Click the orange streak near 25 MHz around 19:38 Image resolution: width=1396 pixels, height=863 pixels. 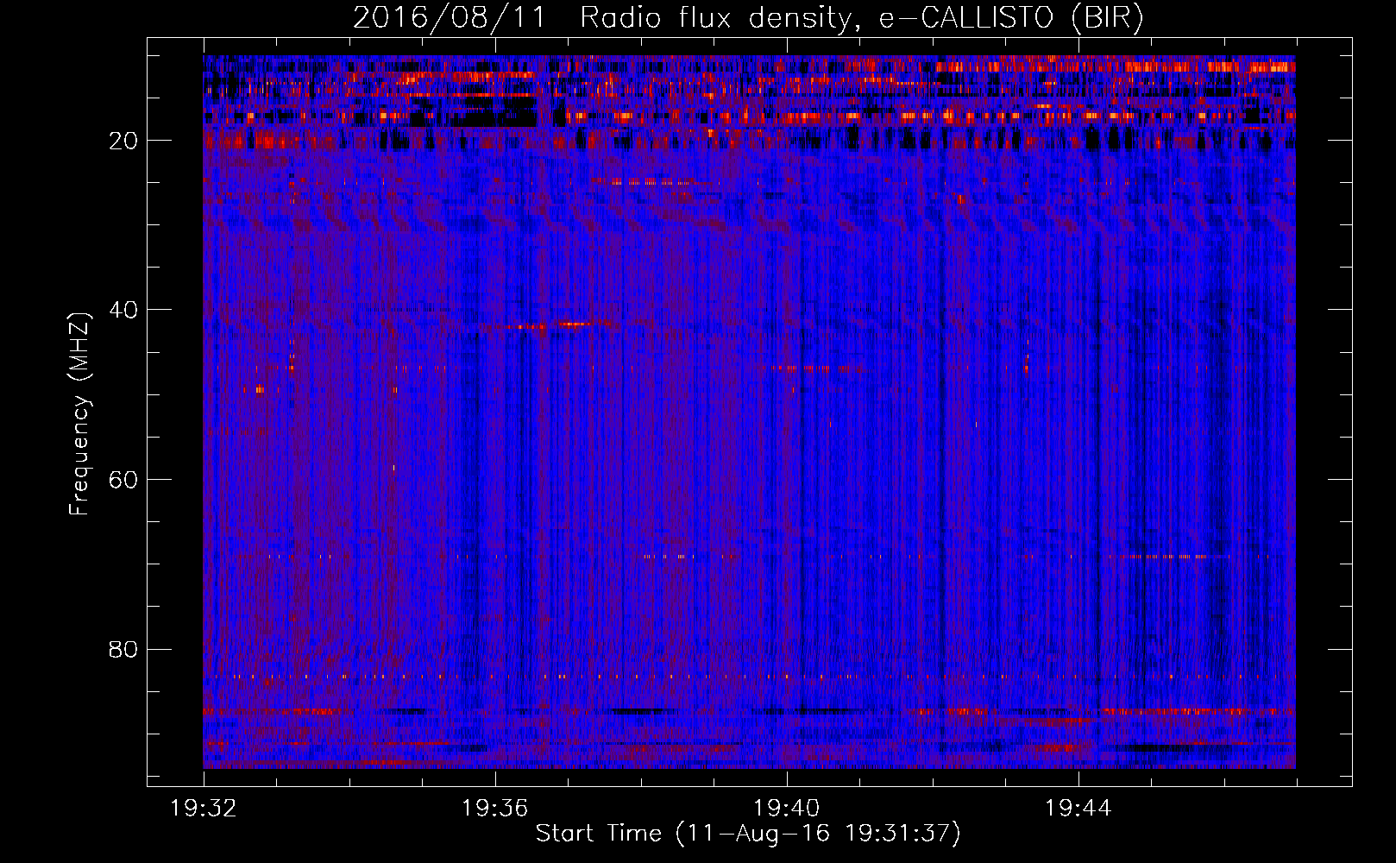pos(643,182)
